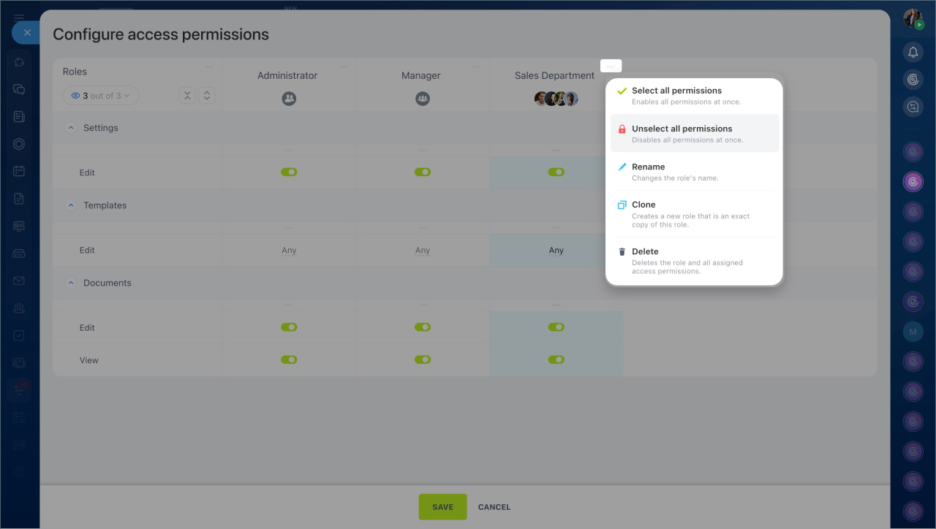936x529 pixels.
Task: Open the 3 out of 3 roles filter
Action: tap(101, 96)
